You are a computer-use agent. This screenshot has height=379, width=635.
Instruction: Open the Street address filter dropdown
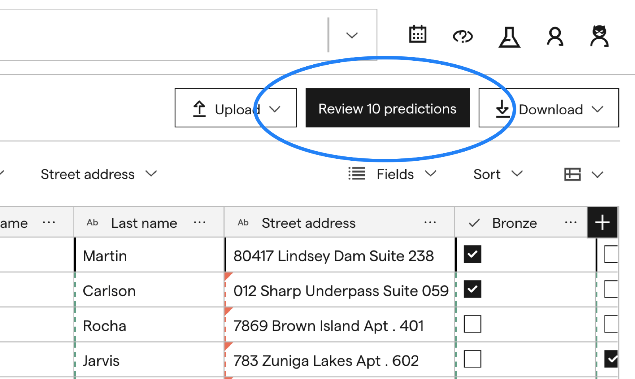coord(99,174)
